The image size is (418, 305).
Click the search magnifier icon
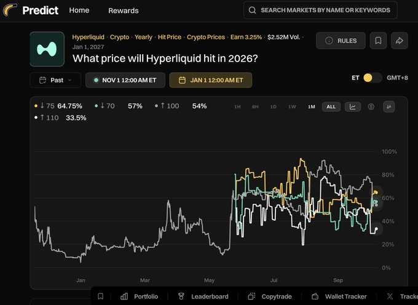(x=252, y=10)
